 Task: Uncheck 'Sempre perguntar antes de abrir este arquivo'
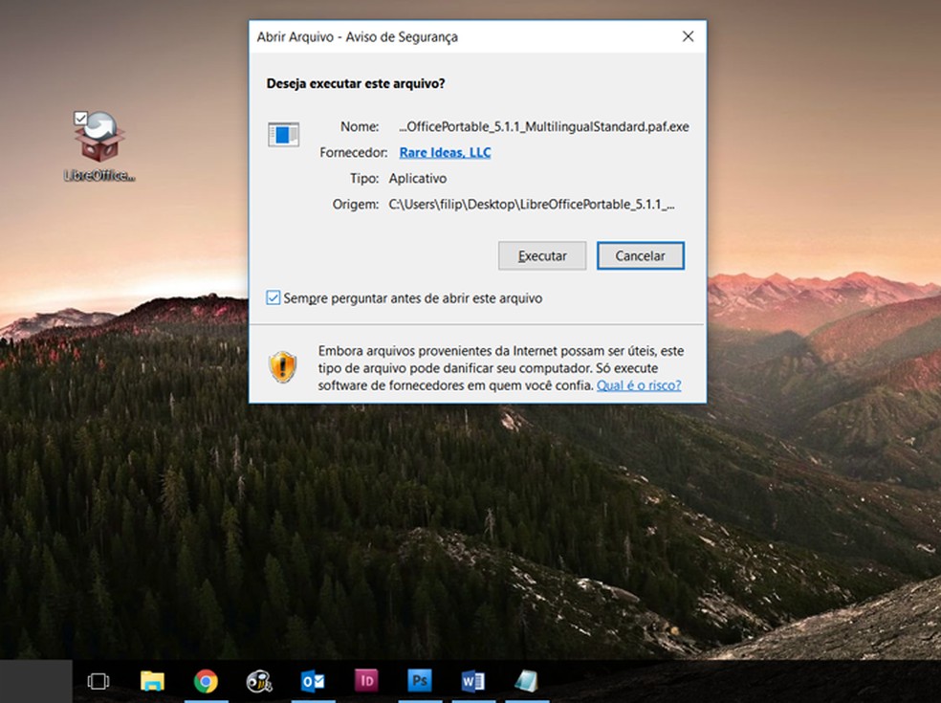(274, 297)
